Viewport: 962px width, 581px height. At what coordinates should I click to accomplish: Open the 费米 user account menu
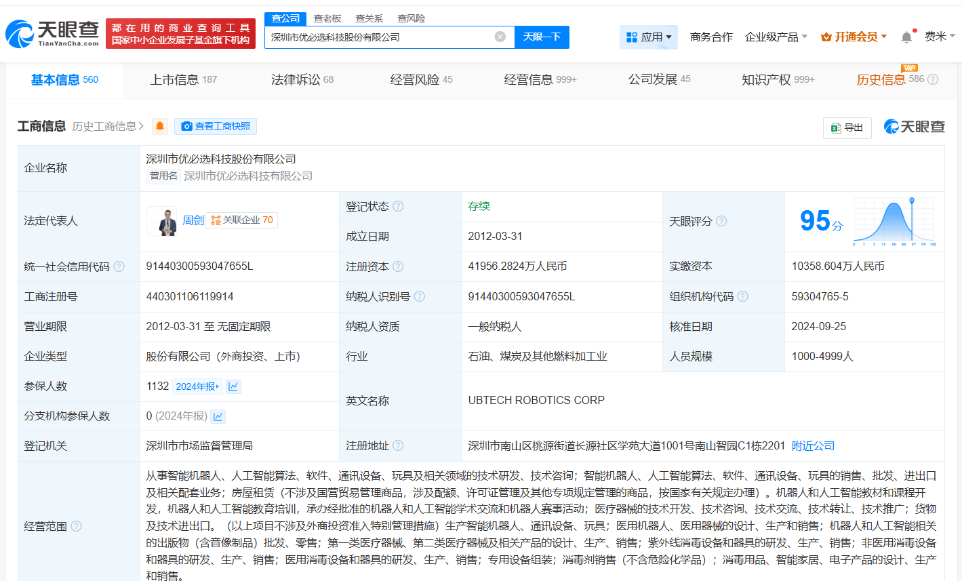939,37
